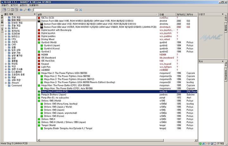Switch to the second view mode toolbar icon
The width and height of the screenshot is (228, 146).
point(9,10)
